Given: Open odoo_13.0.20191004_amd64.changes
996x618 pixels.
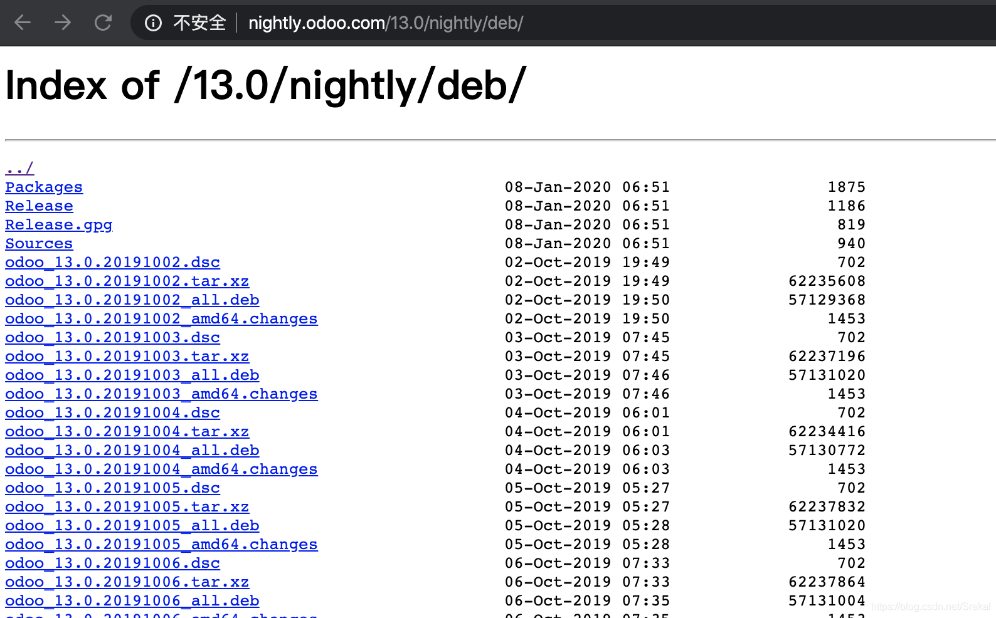Looking at the screenshot, I should click(161, 469).
